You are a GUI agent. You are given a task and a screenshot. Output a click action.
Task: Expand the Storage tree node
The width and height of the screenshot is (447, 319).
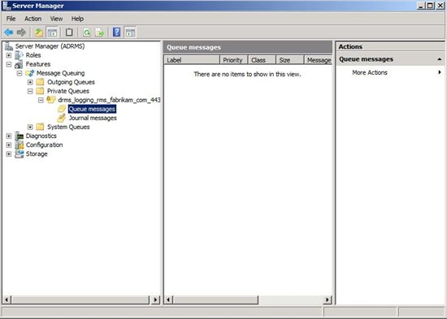tap(9, 153)
